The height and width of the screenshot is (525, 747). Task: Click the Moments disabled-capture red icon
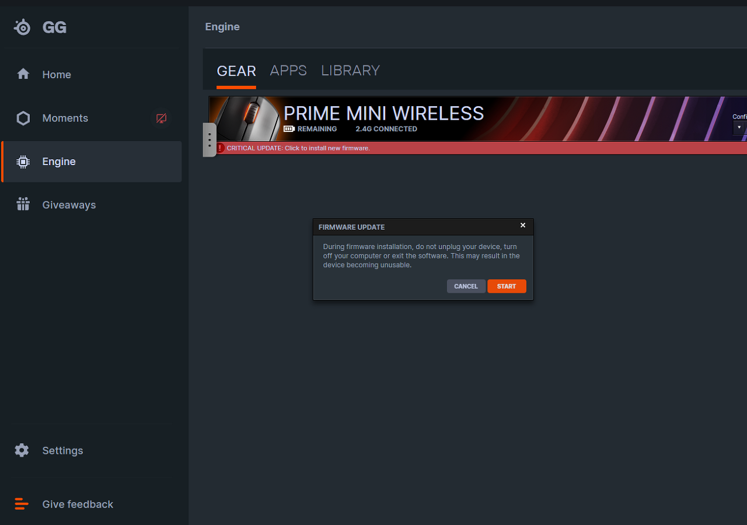pos(162,118)
